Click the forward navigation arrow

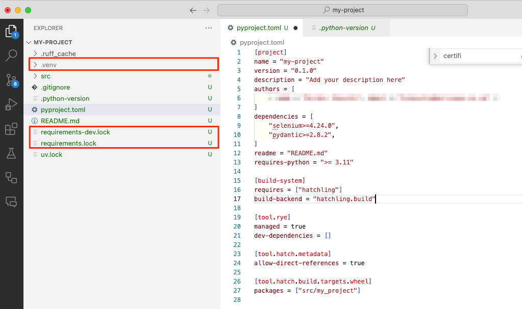207,10
